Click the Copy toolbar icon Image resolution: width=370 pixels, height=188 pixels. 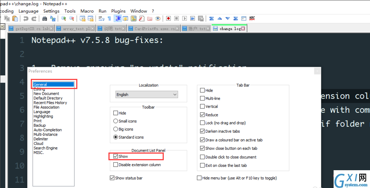7,19
